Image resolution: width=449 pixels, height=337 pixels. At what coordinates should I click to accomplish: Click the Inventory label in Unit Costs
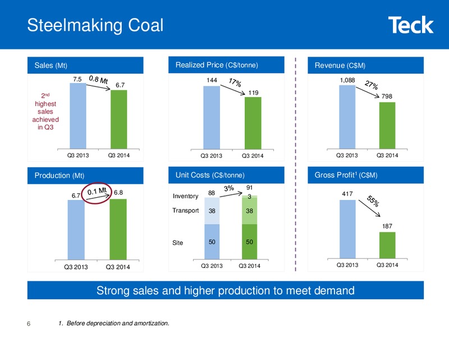[186, 196]
